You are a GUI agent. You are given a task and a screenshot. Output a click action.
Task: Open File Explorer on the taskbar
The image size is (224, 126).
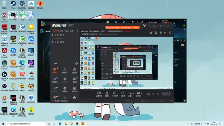point(66,123)
